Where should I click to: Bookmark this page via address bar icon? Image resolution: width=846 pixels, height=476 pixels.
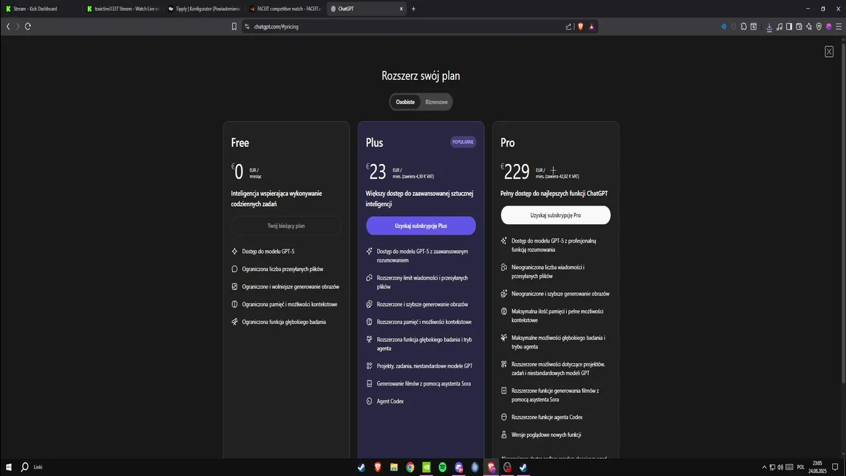(x=234, y=26)
